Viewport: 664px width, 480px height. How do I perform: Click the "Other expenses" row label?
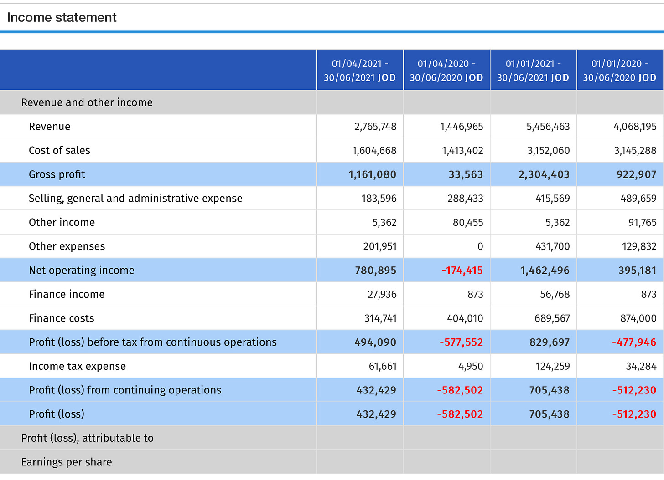pos(67,246)
